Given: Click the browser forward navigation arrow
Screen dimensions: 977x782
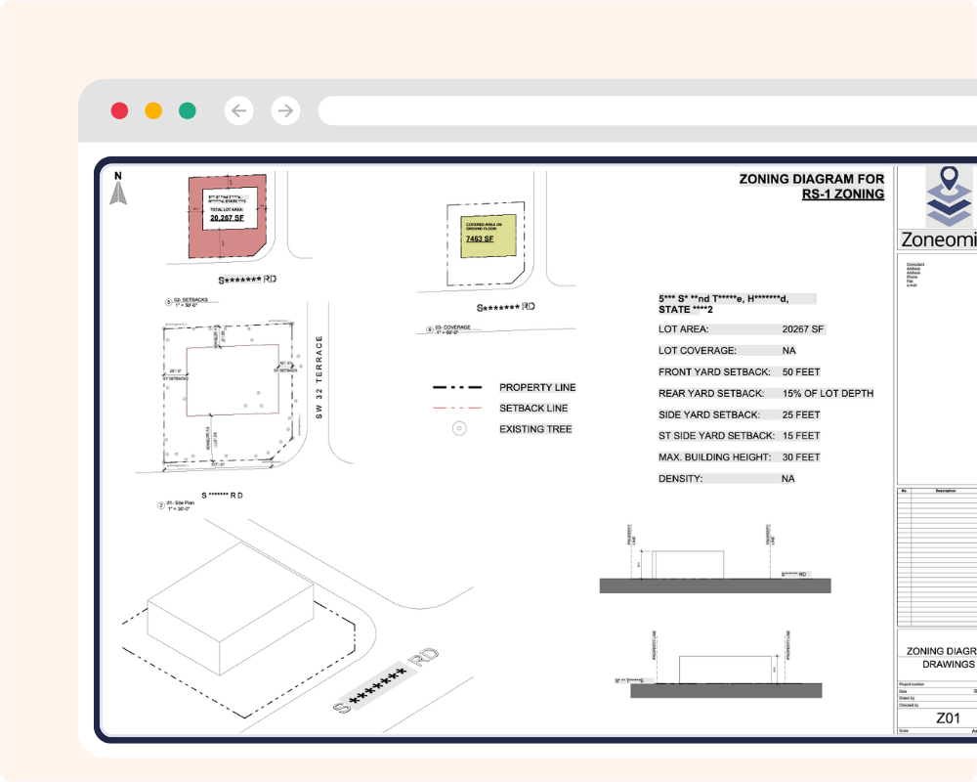Looking at the screenshot, I should [283, 110].
